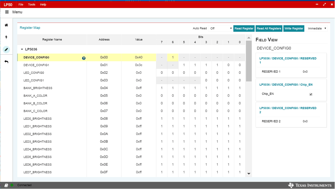Click the Texas Instruments logo

click(x=310, y=185)
